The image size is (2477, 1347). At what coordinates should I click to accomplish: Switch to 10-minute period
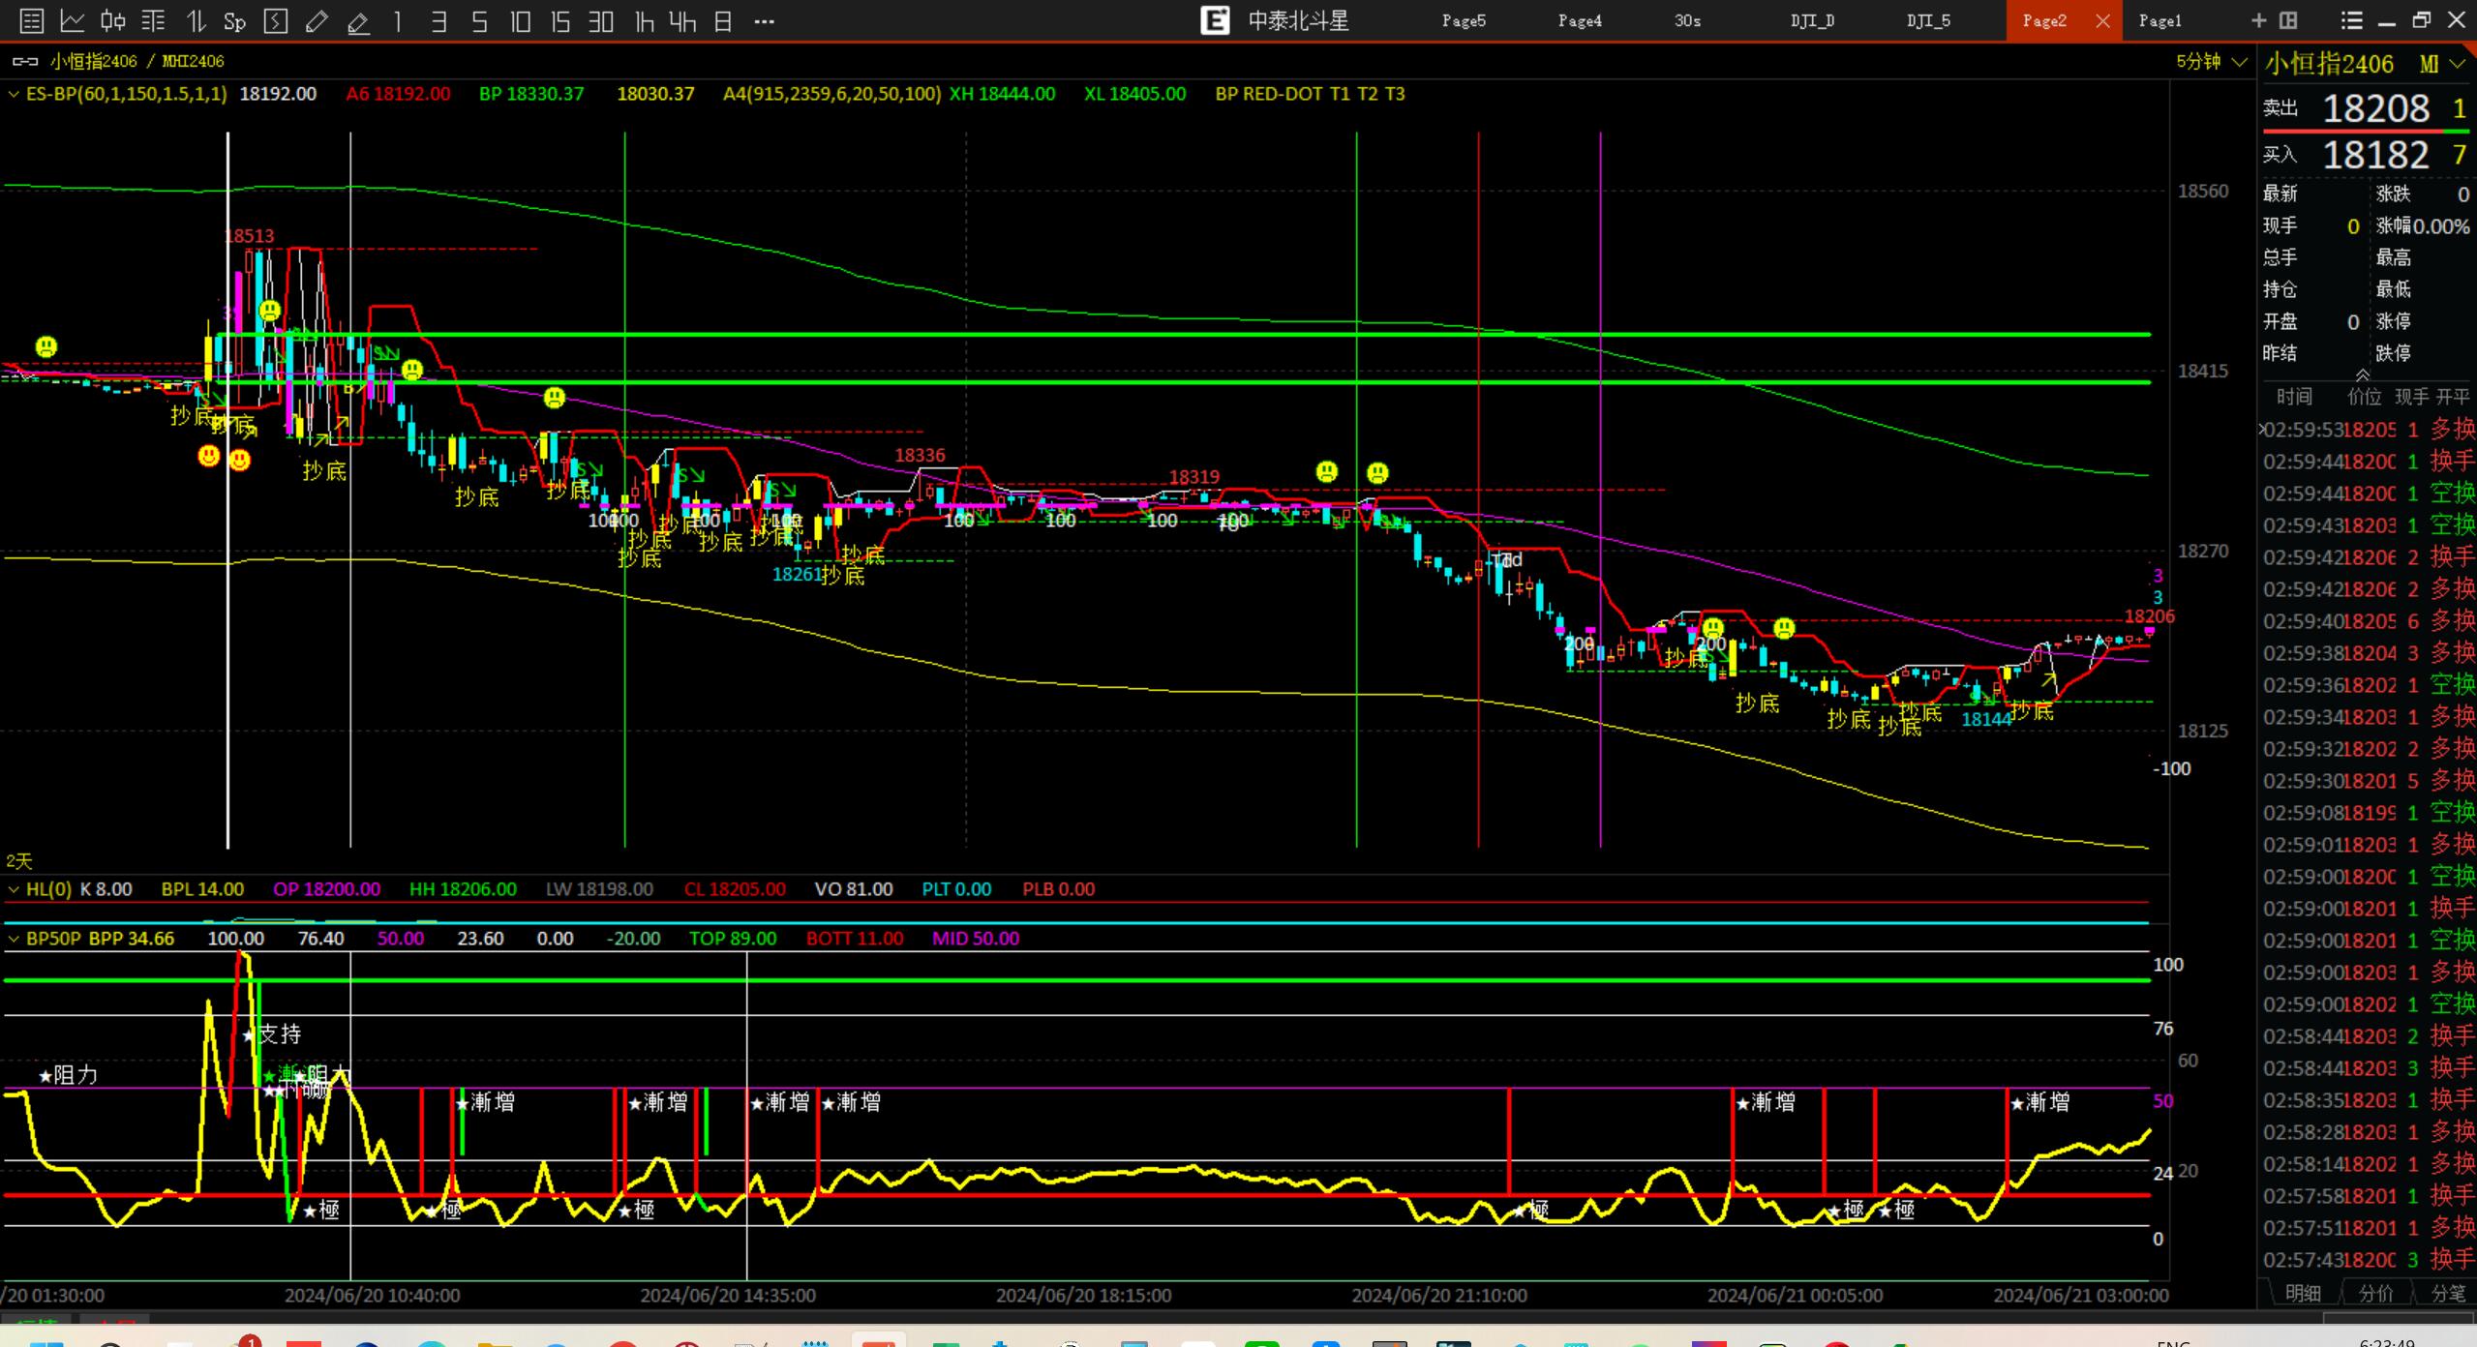(520, 21)
